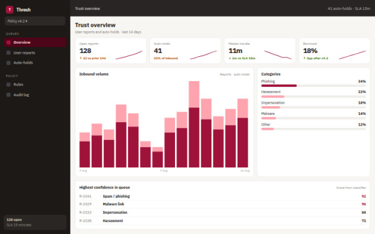Click the Open reports 128 card
The width and height of the screenshot is (375, 234).
click(111, 51)
